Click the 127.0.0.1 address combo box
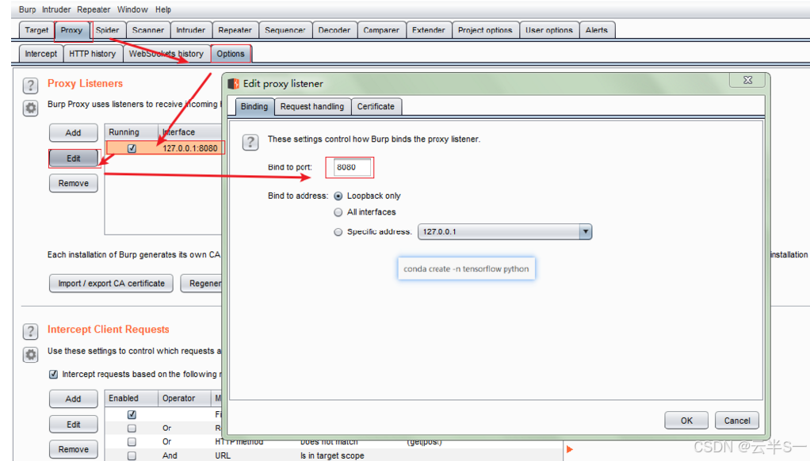 pos(505,231)
